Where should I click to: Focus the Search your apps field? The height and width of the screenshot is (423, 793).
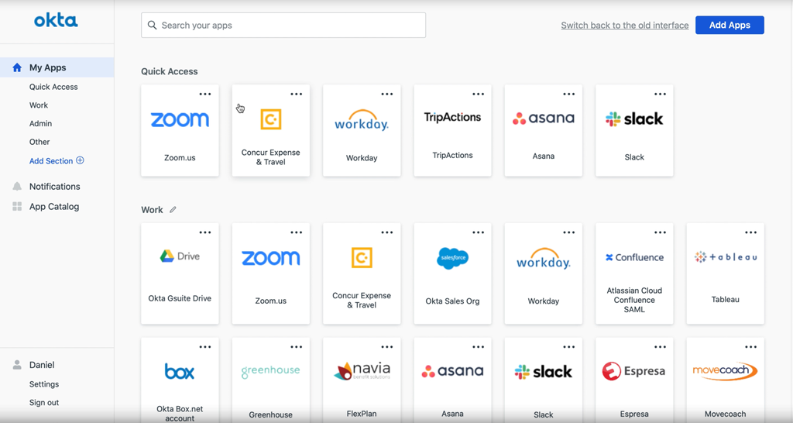tap(283, 26)
